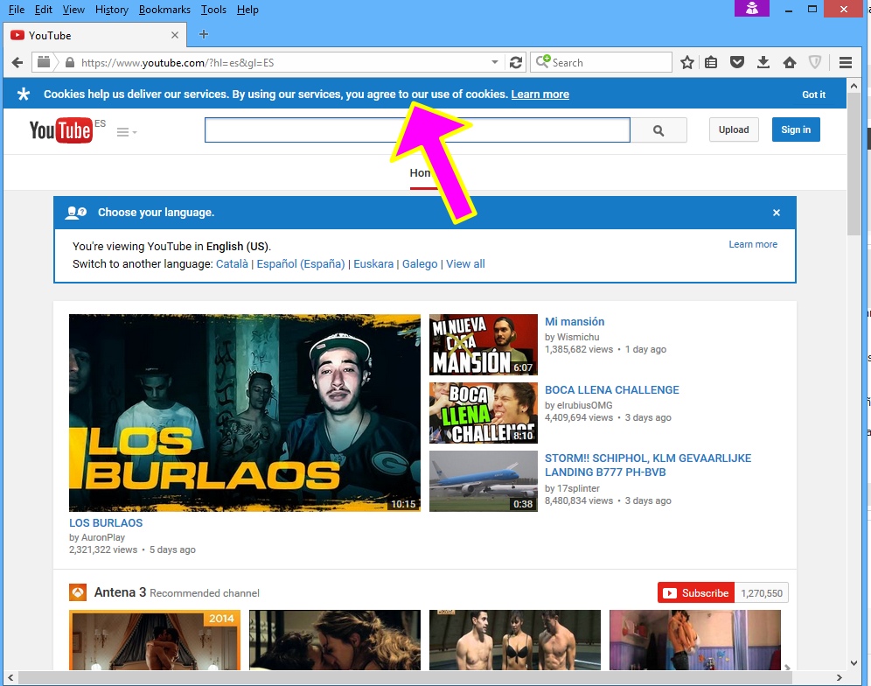Bookmark this page with the star icon
871x686 pixels.
[687, 63]
